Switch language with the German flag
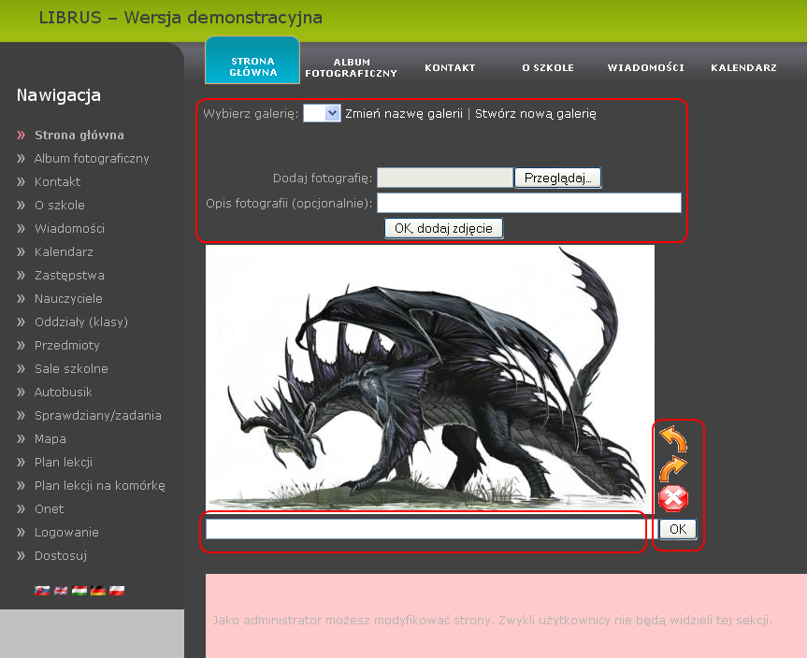This screenshot has height=658, width=807. point(98,590)
